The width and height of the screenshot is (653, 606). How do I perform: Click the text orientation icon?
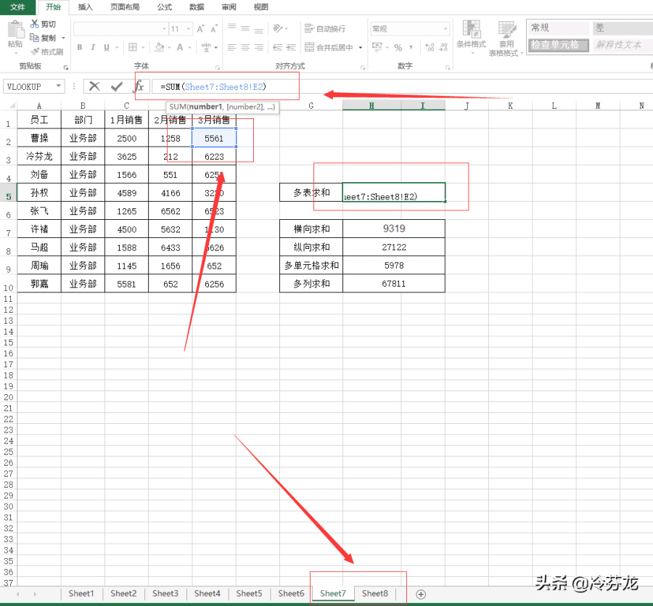click(277, 29)
